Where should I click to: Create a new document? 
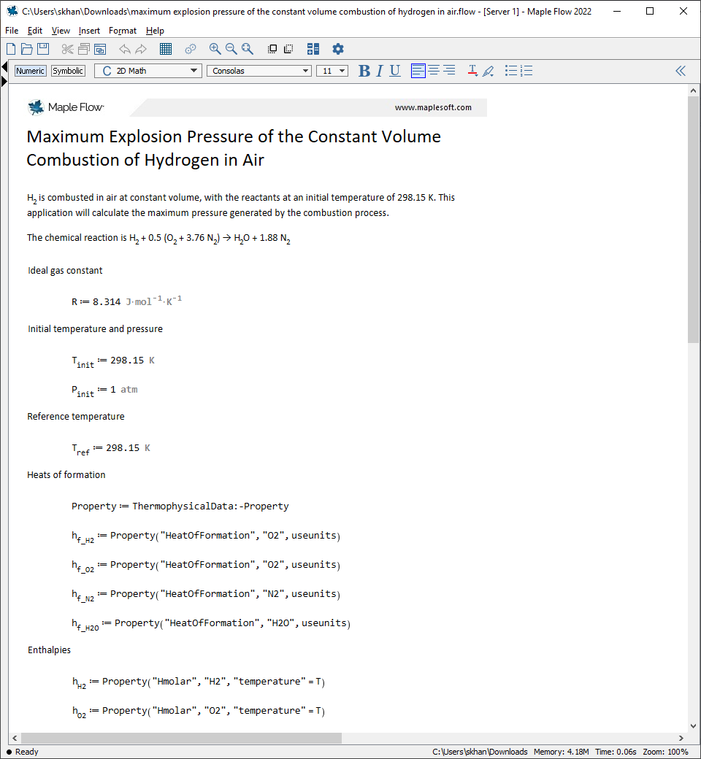pyautogui.click(x=11, y=49)
